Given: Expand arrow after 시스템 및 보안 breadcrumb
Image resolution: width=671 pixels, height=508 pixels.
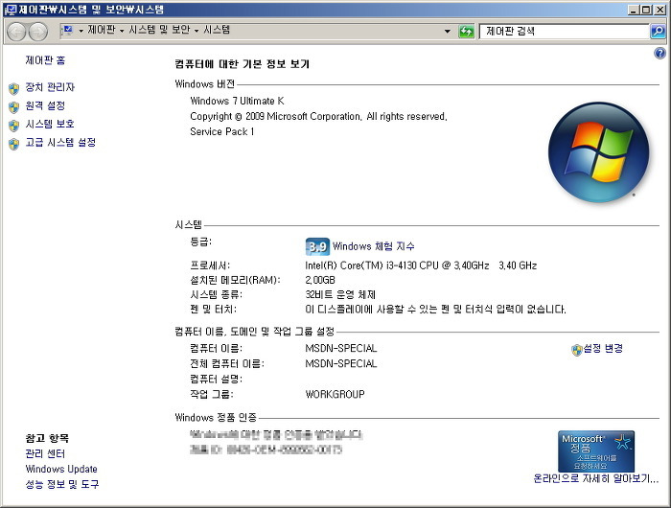Looking at the screenshot, I should tap(197, 31).
